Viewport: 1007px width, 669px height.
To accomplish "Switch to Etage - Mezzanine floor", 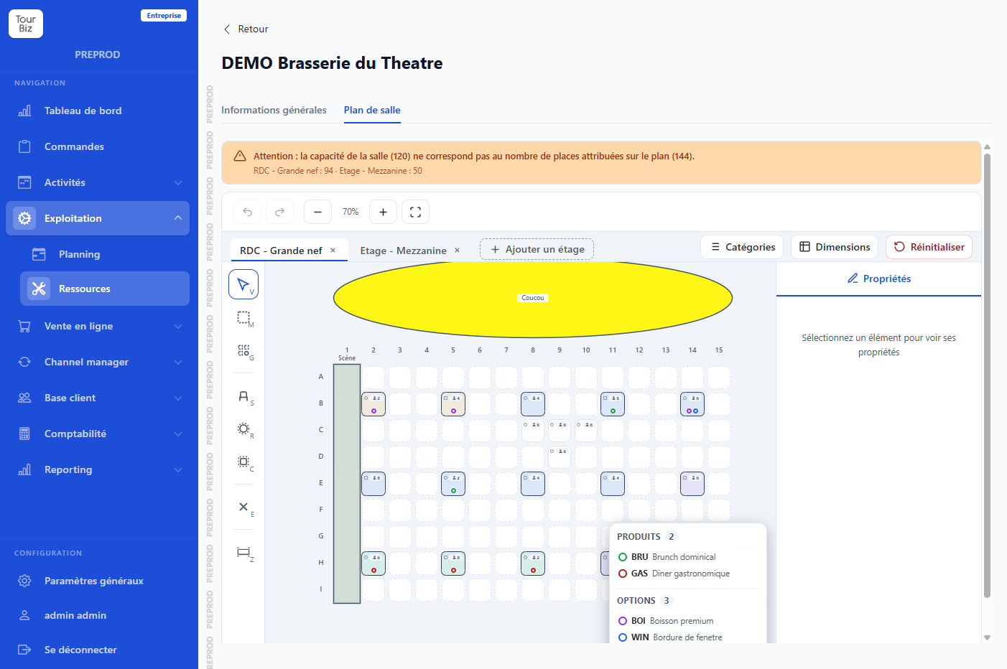I will (403, 251).
